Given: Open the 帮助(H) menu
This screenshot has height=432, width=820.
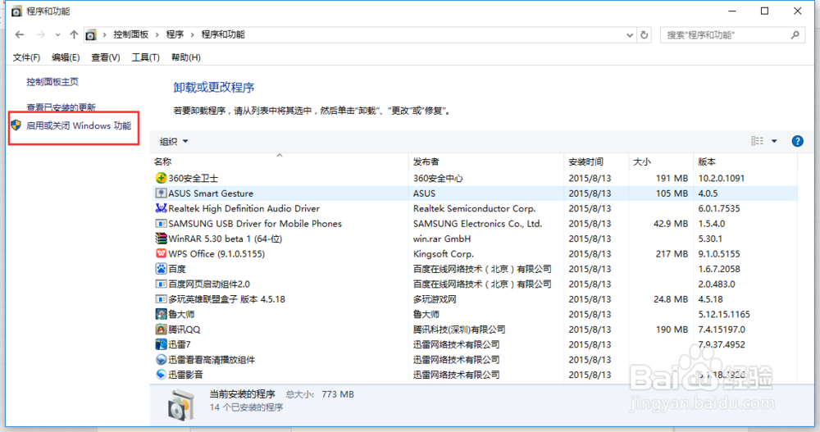Looking at the screenshot, I should click(185, 57).
